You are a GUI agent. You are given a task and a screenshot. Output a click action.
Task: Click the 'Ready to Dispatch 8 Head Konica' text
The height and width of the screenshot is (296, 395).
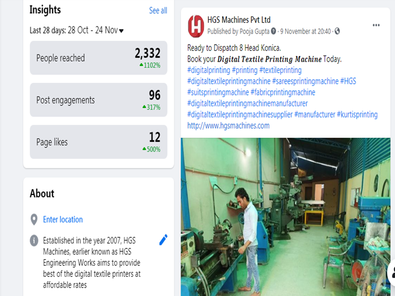pyautogui.click(x=234, y=48)
